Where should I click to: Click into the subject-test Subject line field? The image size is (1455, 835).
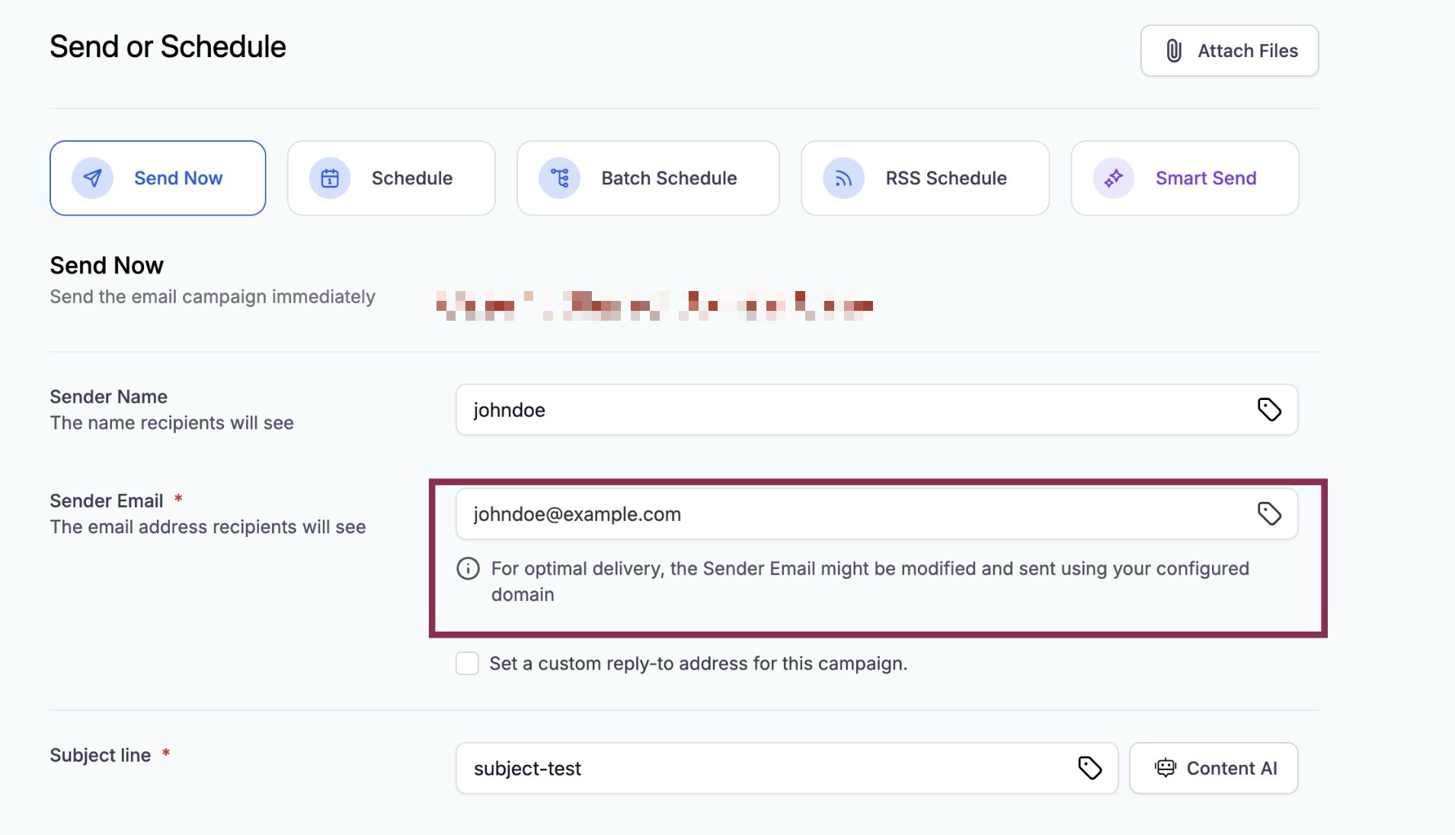[762, 768]
